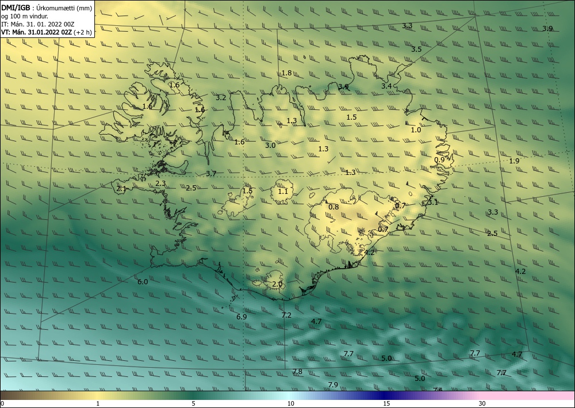This screenshot has width=575, height=408.
Task: Click the DMI/IGB Úrkomumætti (mm) title
Action: (x=47, y=8)
